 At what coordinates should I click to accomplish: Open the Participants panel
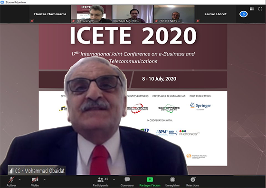tap(100, 182)
